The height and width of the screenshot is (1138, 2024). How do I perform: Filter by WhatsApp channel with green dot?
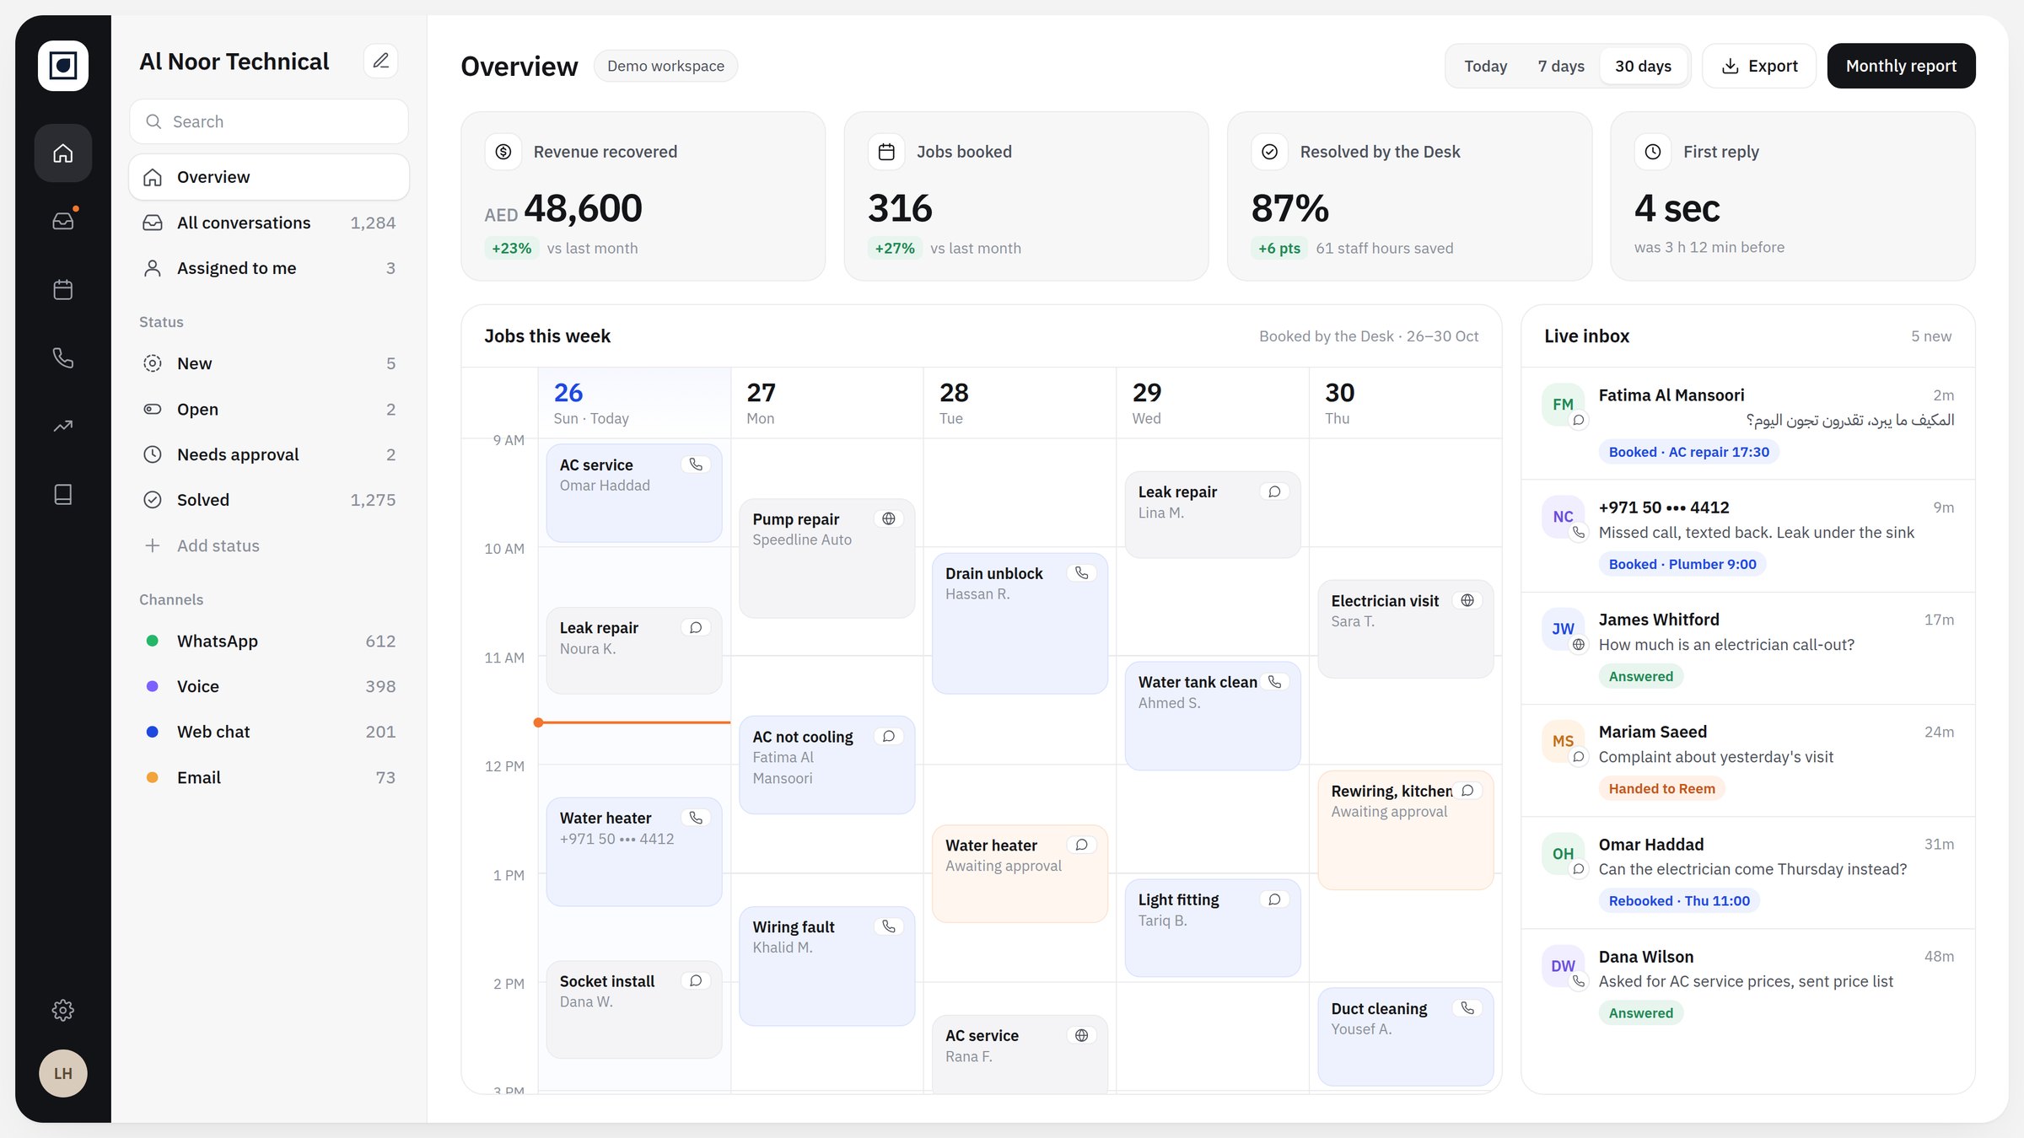click(269, 641)
